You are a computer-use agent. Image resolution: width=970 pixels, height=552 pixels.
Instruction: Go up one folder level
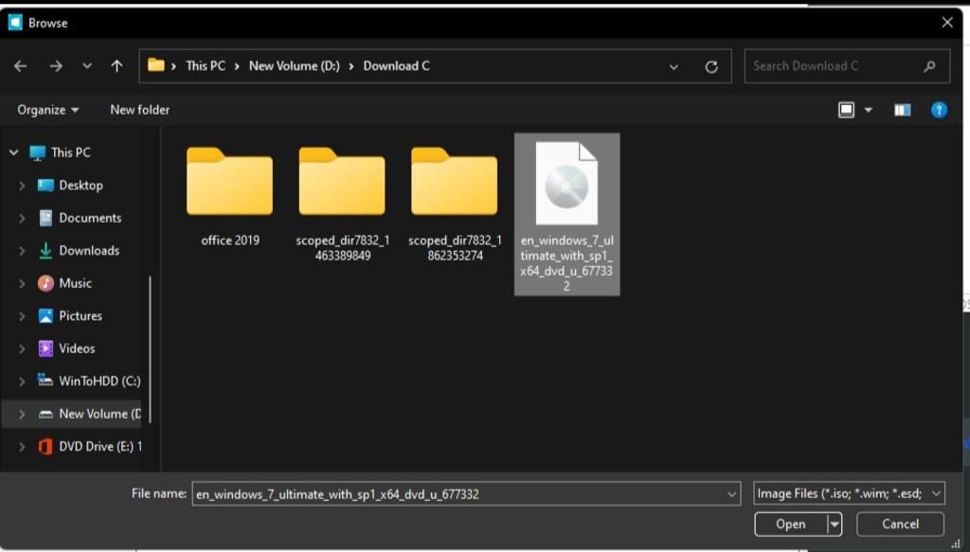[117, 66]
